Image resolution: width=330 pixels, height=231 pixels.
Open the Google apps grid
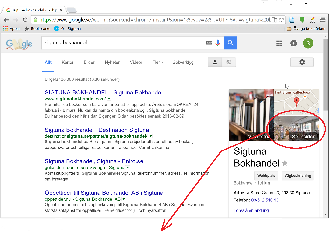pos(279,43)
